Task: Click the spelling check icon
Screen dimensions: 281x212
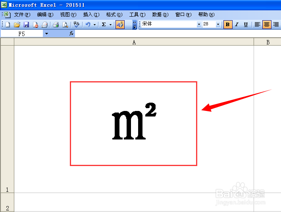Action: pyautogui.click(x=76, y=25)
